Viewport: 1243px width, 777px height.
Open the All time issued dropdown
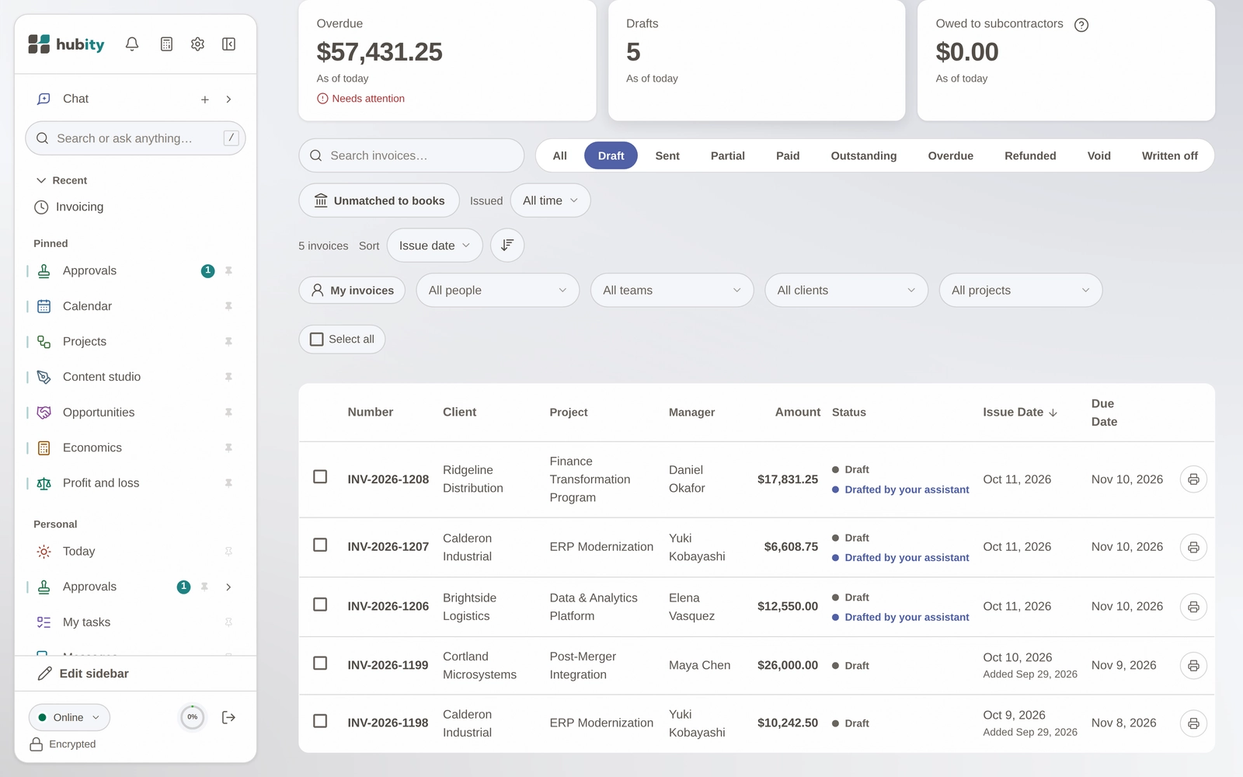tap(551, 200)
